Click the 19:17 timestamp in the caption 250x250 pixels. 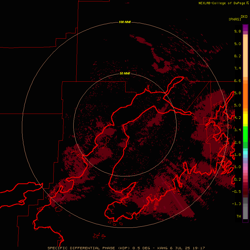[x=199, y=248]
